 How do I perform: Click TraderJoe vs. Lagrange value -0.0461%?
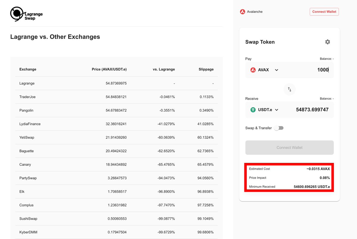167,97
